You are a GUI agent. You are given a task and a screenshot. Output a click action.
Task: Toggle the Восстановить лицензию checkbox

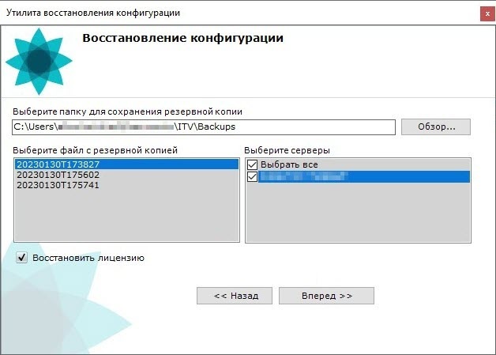click(22, 258)
